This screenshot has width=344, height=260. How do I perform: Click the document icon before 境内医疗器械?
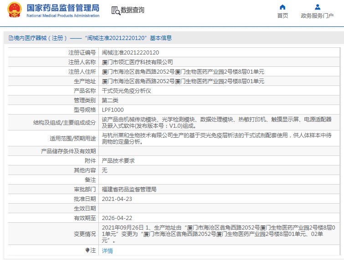pos(11,38)
